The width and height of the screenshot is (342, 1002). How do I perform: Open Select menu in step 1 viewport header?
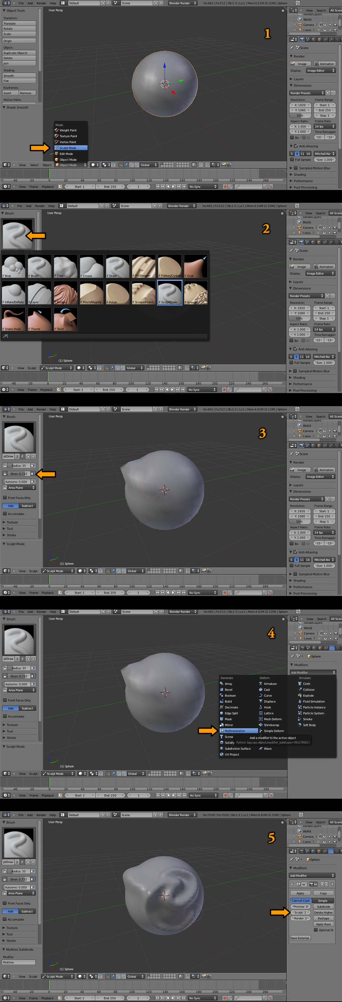tap(35, 165)
